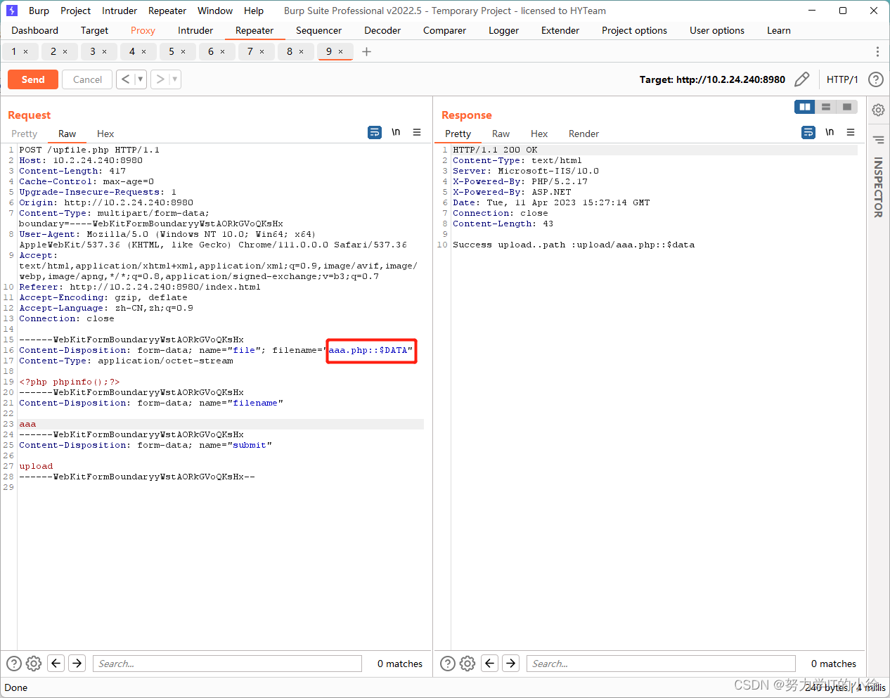890x698 pixels.
Task: Send the request
Action: (33, 79)
